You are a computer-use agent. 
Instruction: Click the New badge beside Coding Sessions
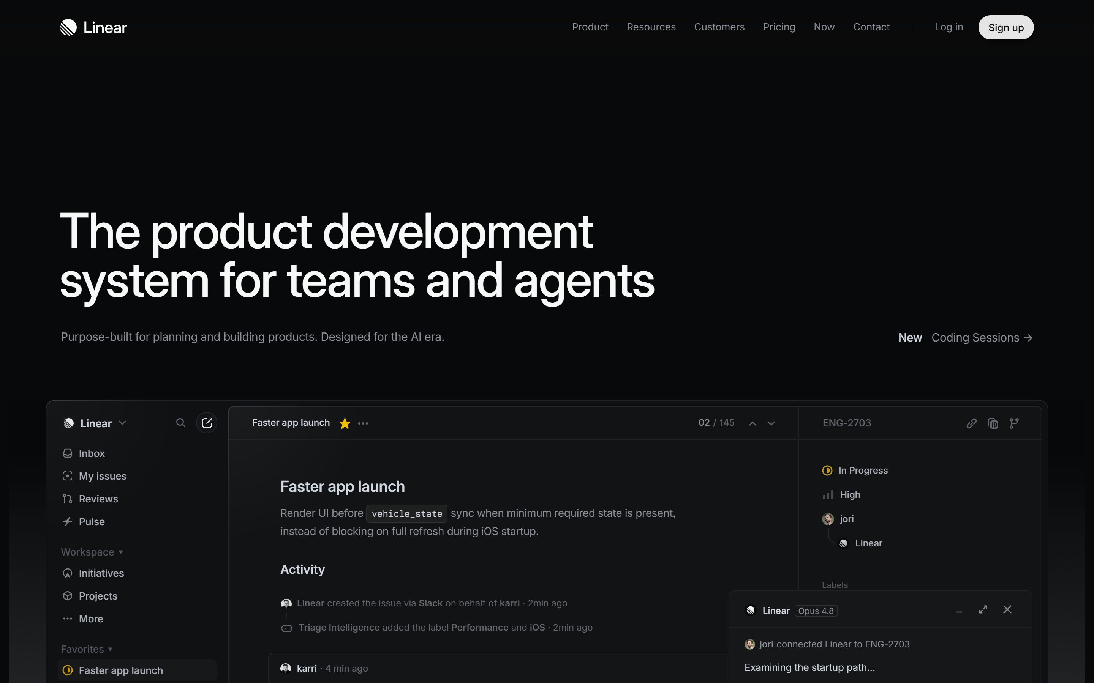pos(910,337)
